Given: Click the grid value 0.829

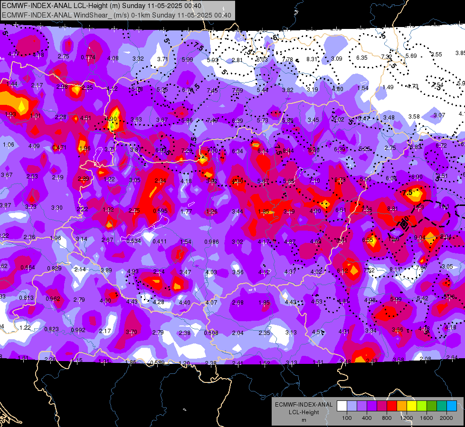Looking at the screenshot, I should [x=54, y=269].
